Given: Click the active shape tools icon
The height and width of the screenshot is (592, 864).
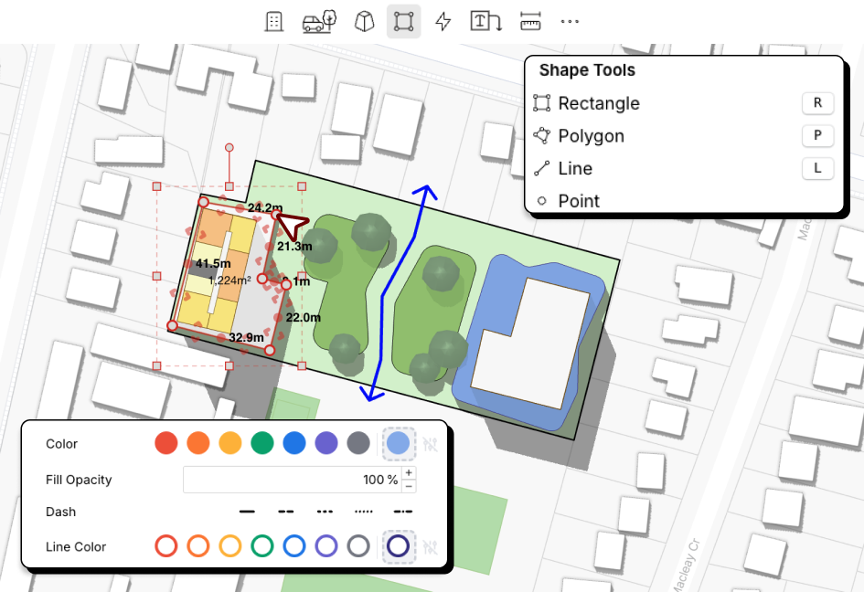Looking at the screenshot, I should point(403,22).
